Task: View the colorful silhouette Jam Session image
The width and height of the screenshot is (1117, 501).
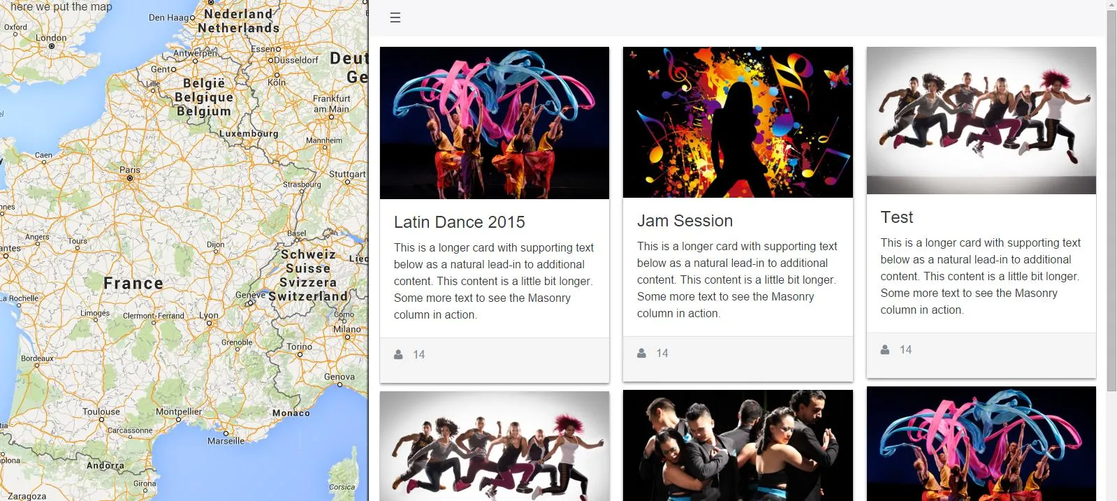Action: [x=738, y=122]
